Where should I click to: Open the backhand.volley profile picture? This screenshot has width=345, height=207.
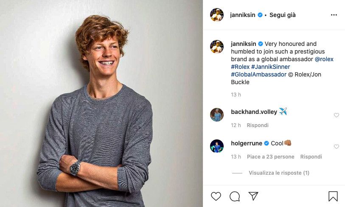[x=217, y=115]
